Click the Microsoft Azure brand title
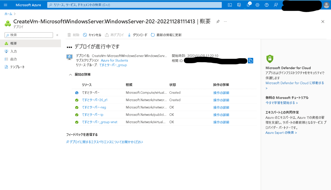The height and width of the screenshot is (190, 331). coord(28,5)
